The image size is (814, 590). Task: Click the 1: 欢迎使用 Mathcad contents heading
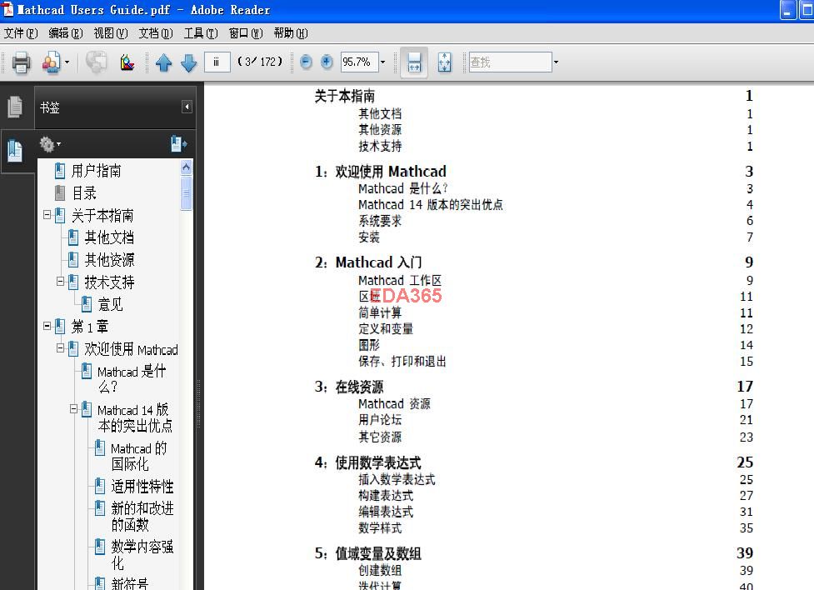coord(381,172)
